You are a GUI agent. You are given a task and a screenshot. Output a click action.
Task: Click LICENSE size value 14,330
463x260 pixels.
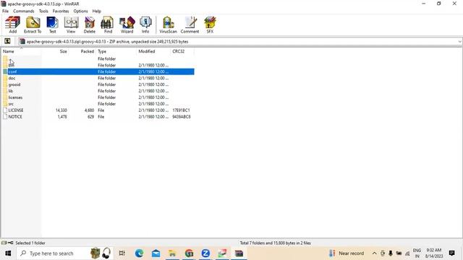pyautogui.click(x=61, y=110)
